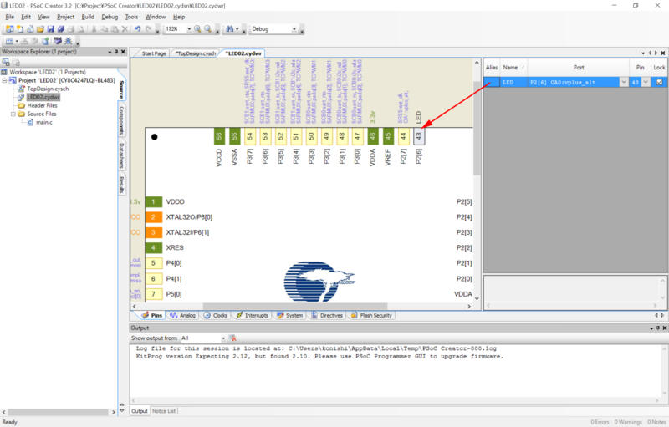
Task: Open the File menu
Action: pyautogui.click(x=9, y=17)
